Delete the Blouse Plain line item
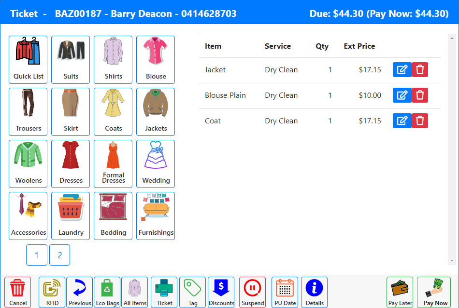This screenshot has height=308, width=459. 420,95
